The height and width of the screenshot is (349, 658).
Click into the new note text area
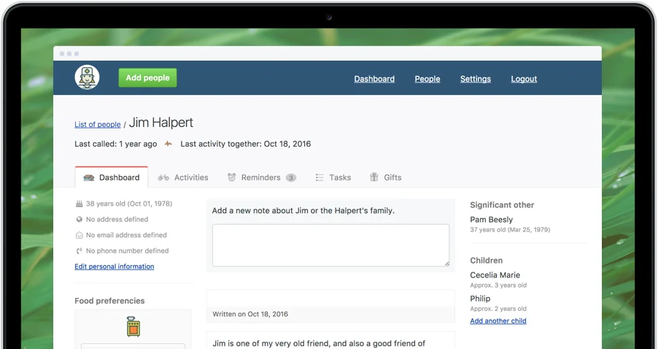pos(330,245)
